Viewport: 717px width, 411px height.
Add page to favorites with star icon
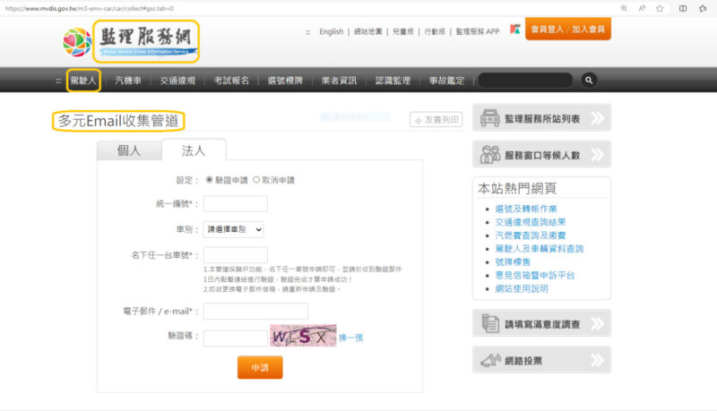660,8
